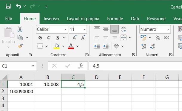Open the Undo history dropdown arrow

click(25, 6)
